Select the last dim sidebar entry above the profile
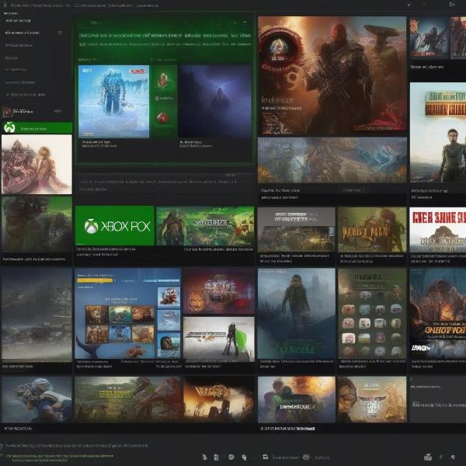The width and height of the screenshot is (466, 466). (x=26, y=95)
